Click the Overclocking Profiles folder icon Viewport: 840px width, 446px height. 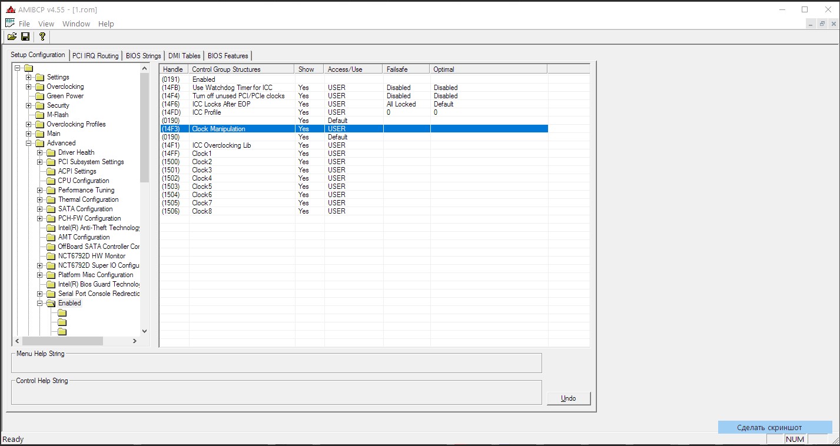(40, 124)
